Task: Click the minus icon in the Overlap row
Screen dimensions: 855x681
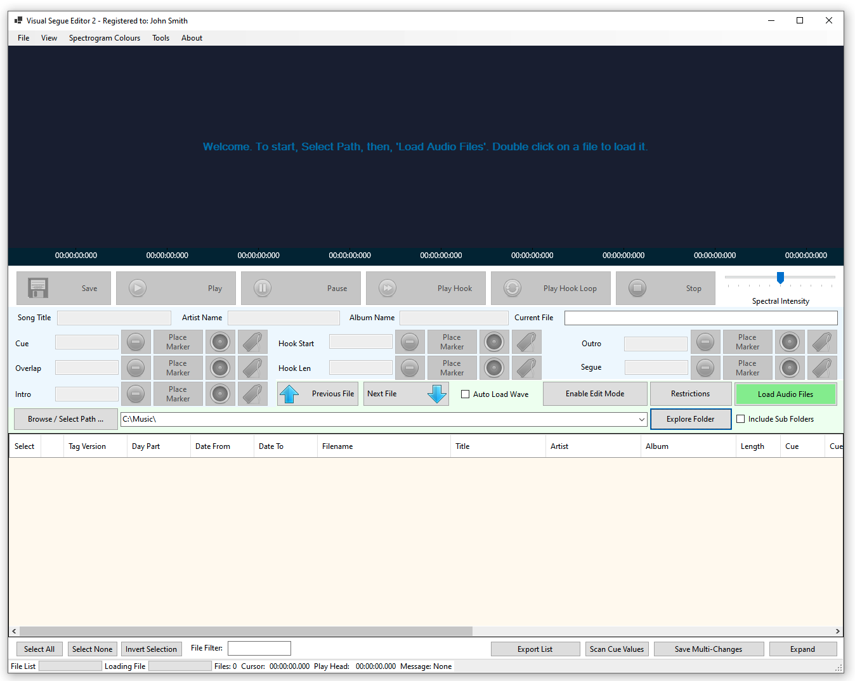Action: tap(136, 368)
